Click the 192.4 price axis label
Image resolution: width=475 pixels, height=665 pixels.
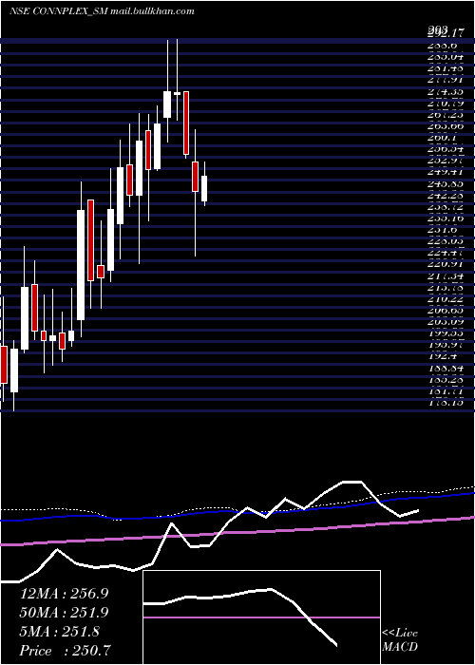pyautogui.click(x=442, y=357)
